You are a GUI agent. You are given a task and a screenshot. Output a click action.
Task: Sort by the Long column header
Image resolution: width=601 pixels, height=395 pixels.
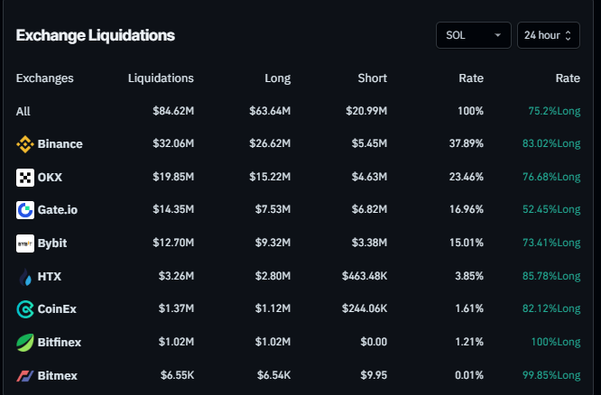click(277, 78)
